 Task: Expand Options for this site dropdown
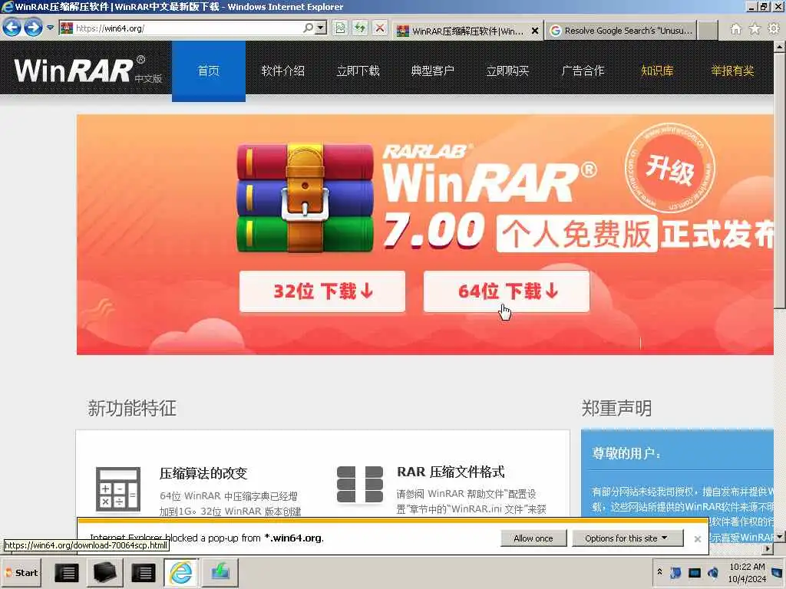click(x=628, y=538)
